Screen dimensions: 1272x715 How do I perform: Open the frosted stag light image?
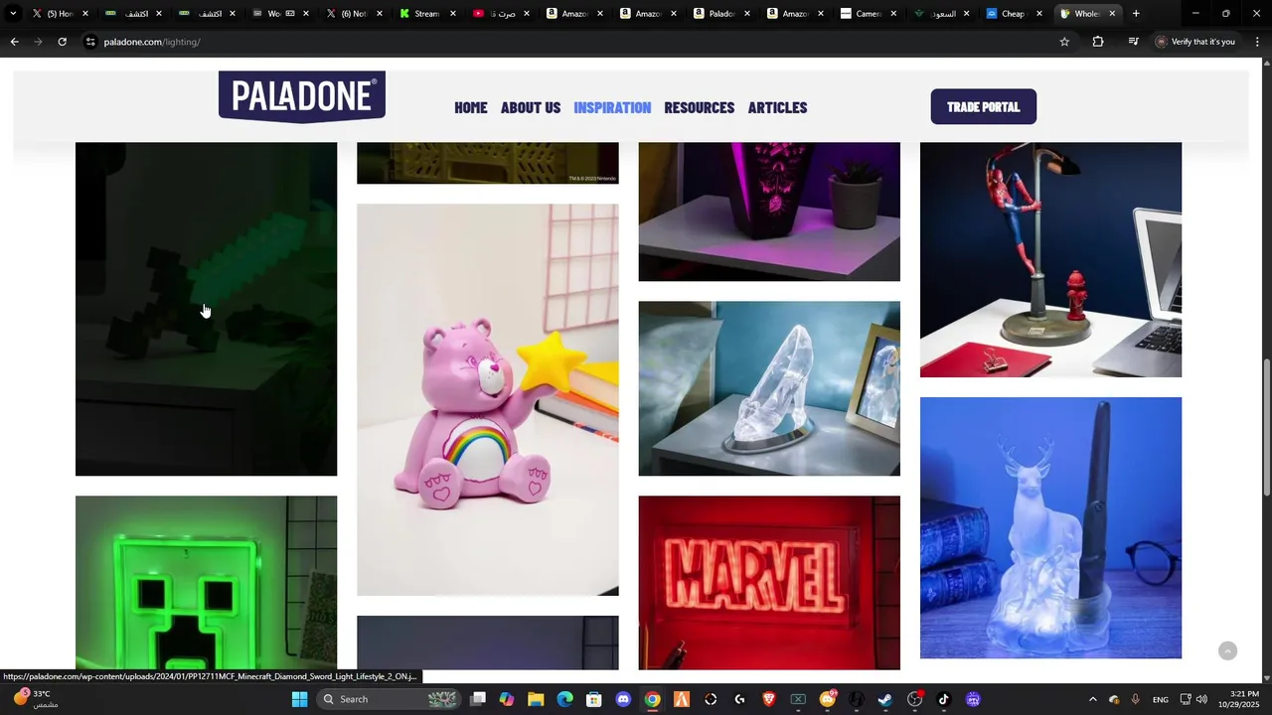[1050, 527]
